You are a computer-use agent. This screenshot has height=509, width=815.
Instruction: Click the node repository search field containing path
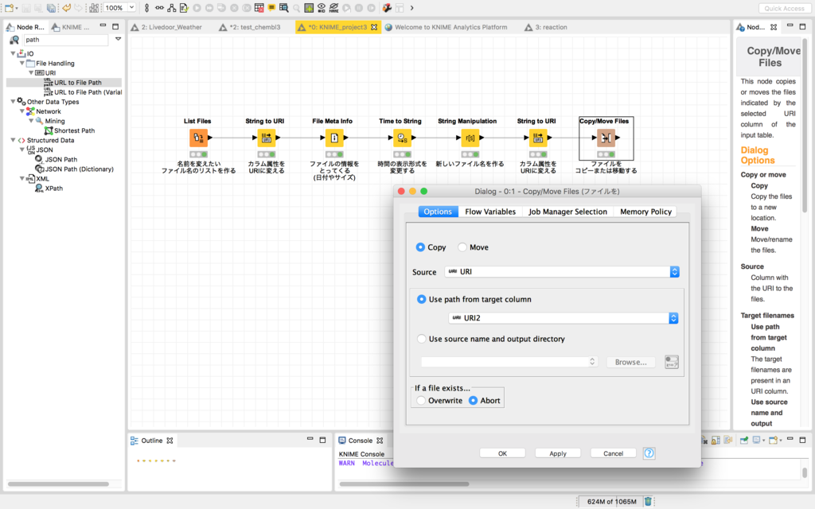tap(65, 40)
